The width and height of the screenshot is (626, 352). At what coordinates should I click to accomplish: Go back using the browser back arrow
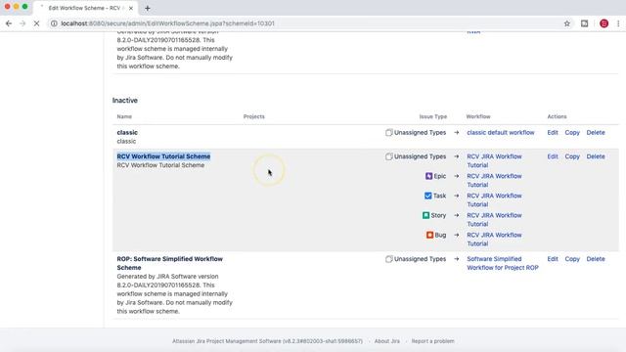[x=9, y=23]
